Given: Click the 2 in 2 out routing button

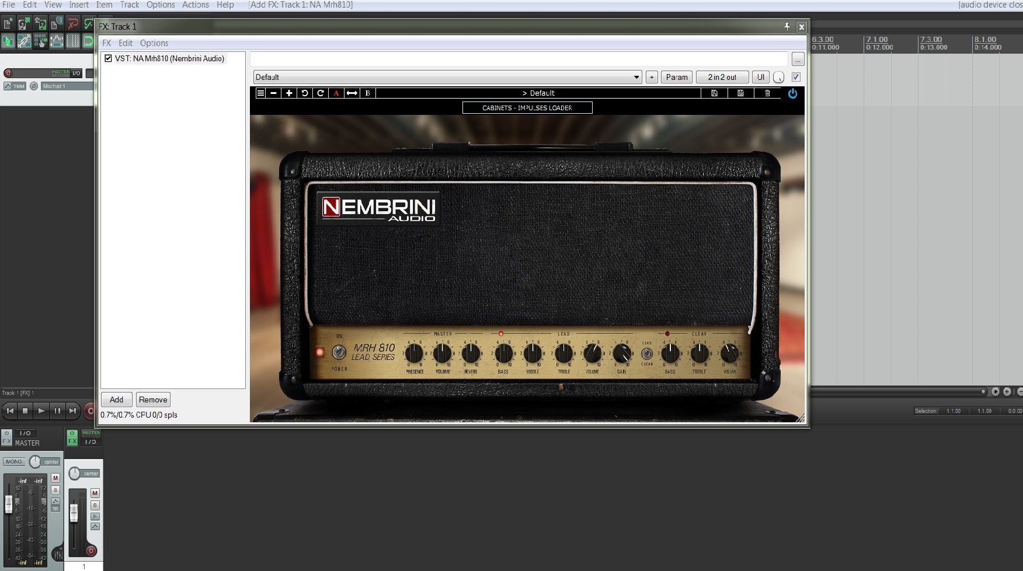Looking at the screenshot, I should (722, 77).
